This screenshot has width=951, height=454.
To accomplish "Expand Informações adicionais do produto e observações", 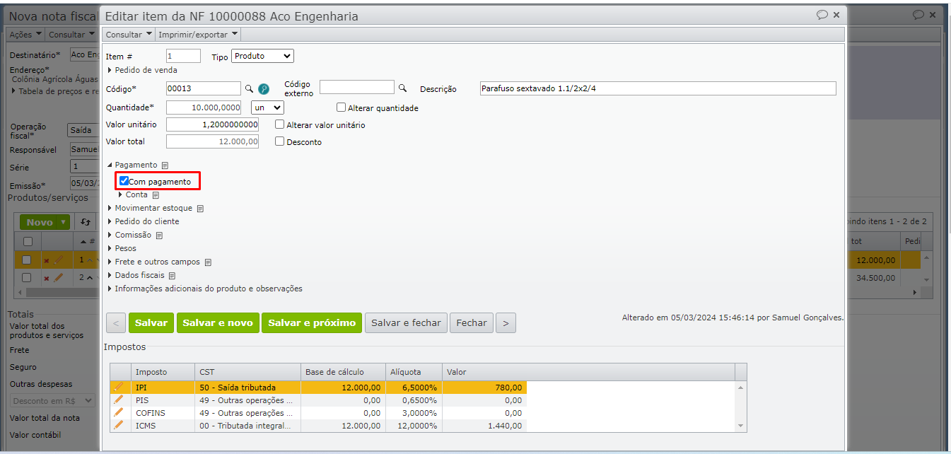I will 110,289.
